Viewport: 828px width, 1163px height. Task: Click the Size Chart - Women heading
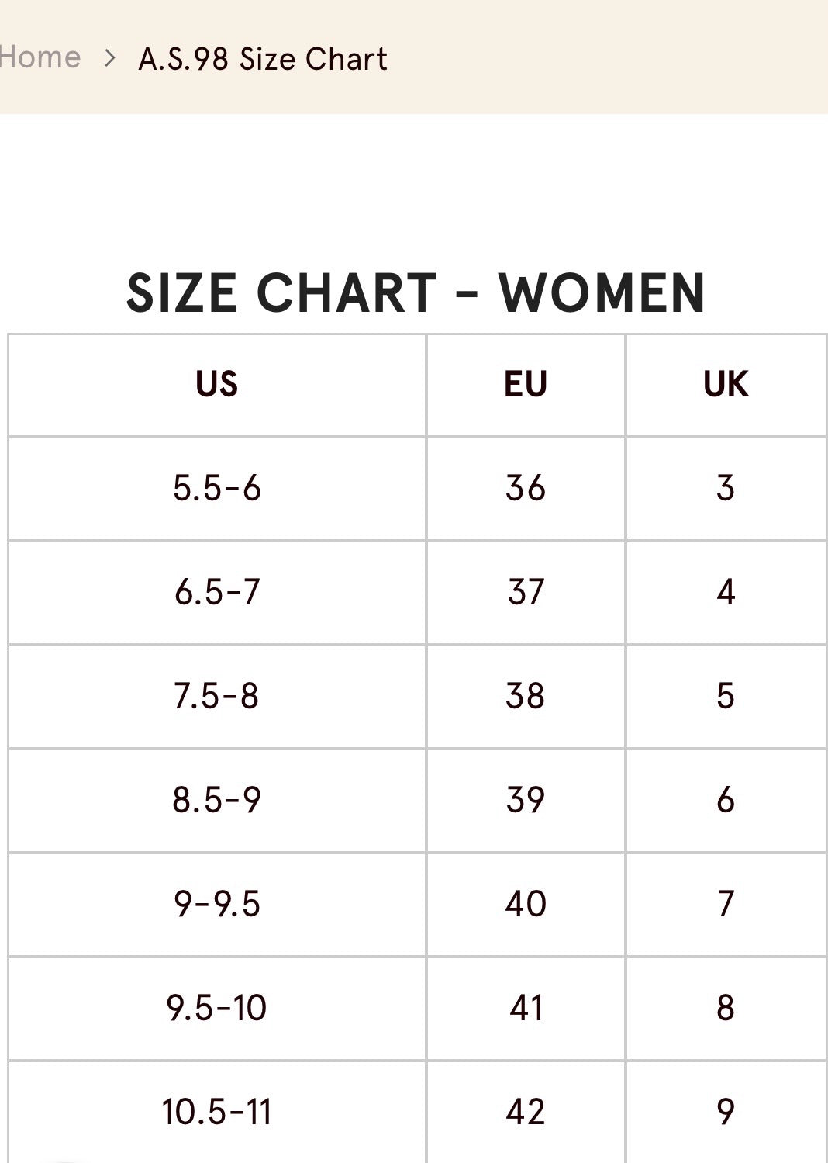pyautogui.click(x=416, y=293)
